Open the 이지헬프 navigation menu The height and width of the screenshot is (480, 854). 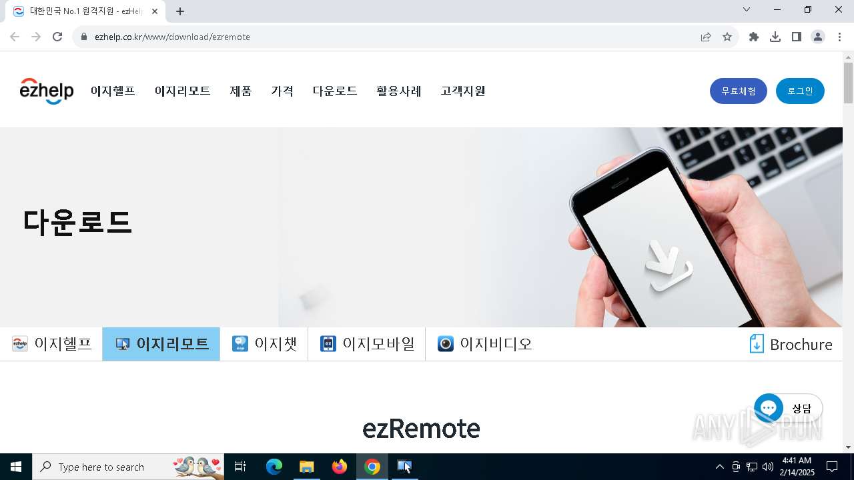click(113, 91)
